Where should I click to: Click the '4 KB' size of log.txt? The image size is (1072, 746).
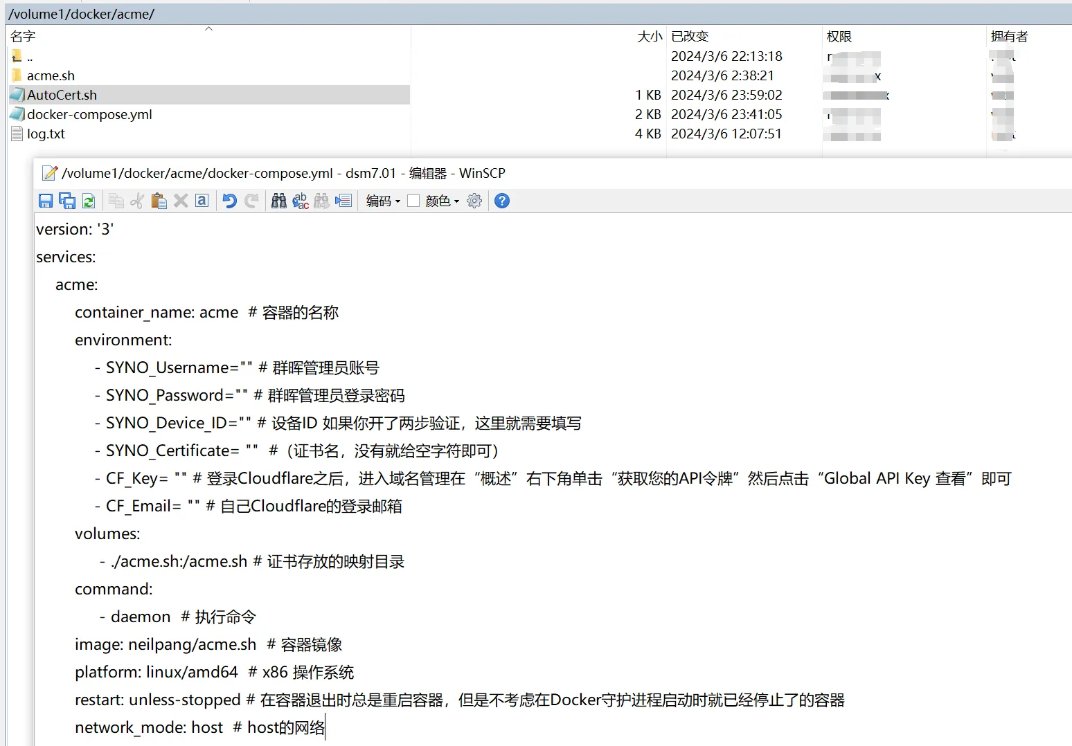pyautogui.click(x=648, y=134)
